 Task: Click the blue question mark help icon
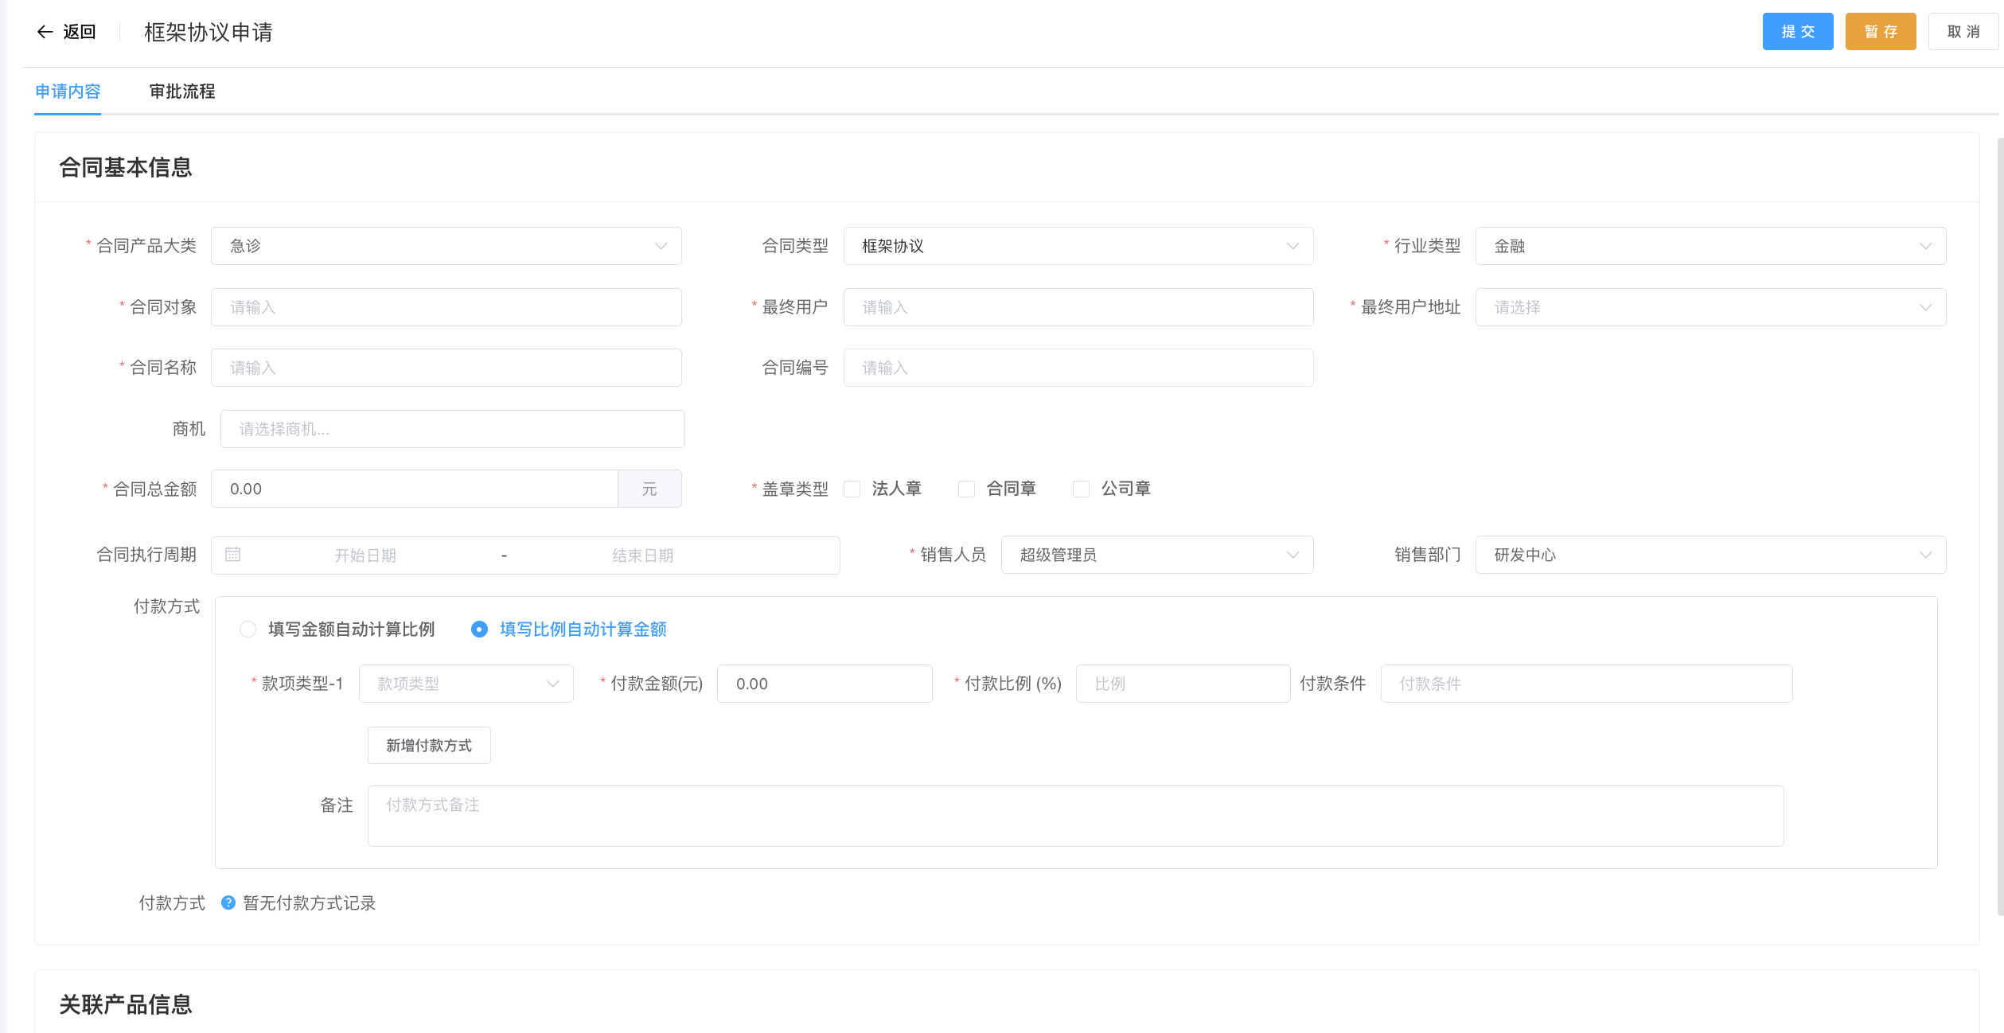pyautogui.click(x=228, y=902)
